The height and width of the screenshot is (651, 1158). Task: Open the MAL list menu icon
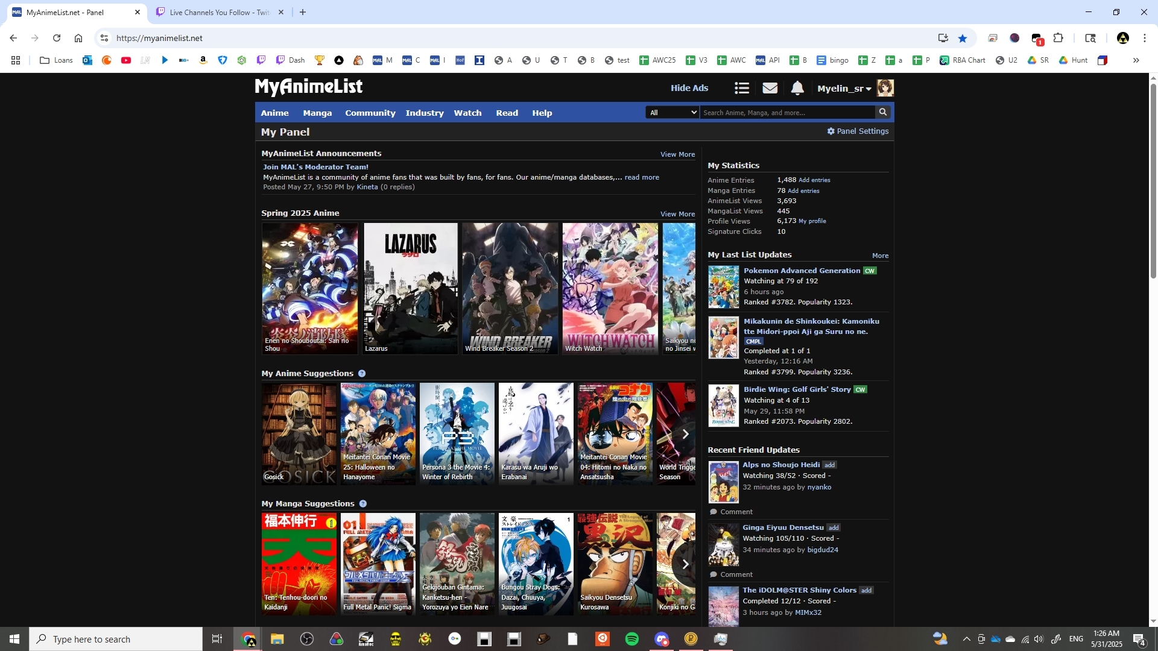[742, 89]
